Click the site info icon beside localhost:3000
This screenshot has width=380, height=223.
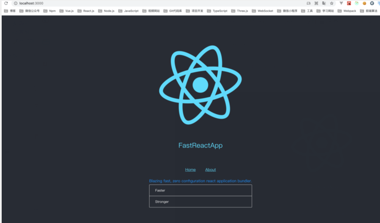pyautogui.click(x=16, y=3)
